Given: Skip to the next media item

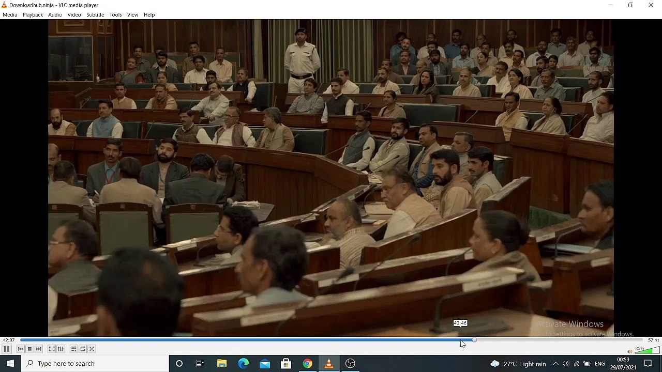Looking at the screenshot, I should coord(39,349).
